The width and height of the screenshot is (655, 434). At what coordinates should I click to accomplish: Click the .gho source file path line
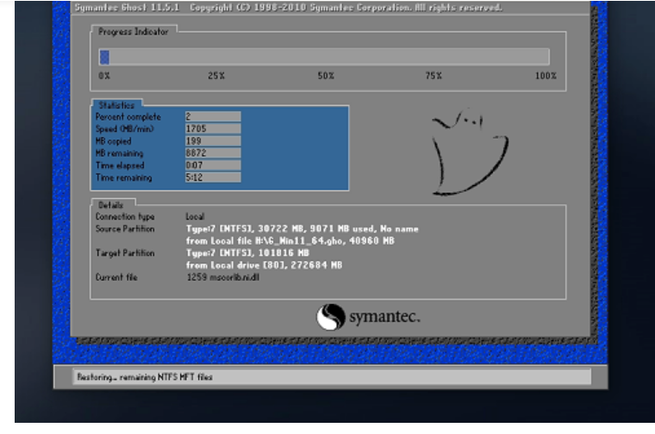pyautogui.click(x=290, y=241)
